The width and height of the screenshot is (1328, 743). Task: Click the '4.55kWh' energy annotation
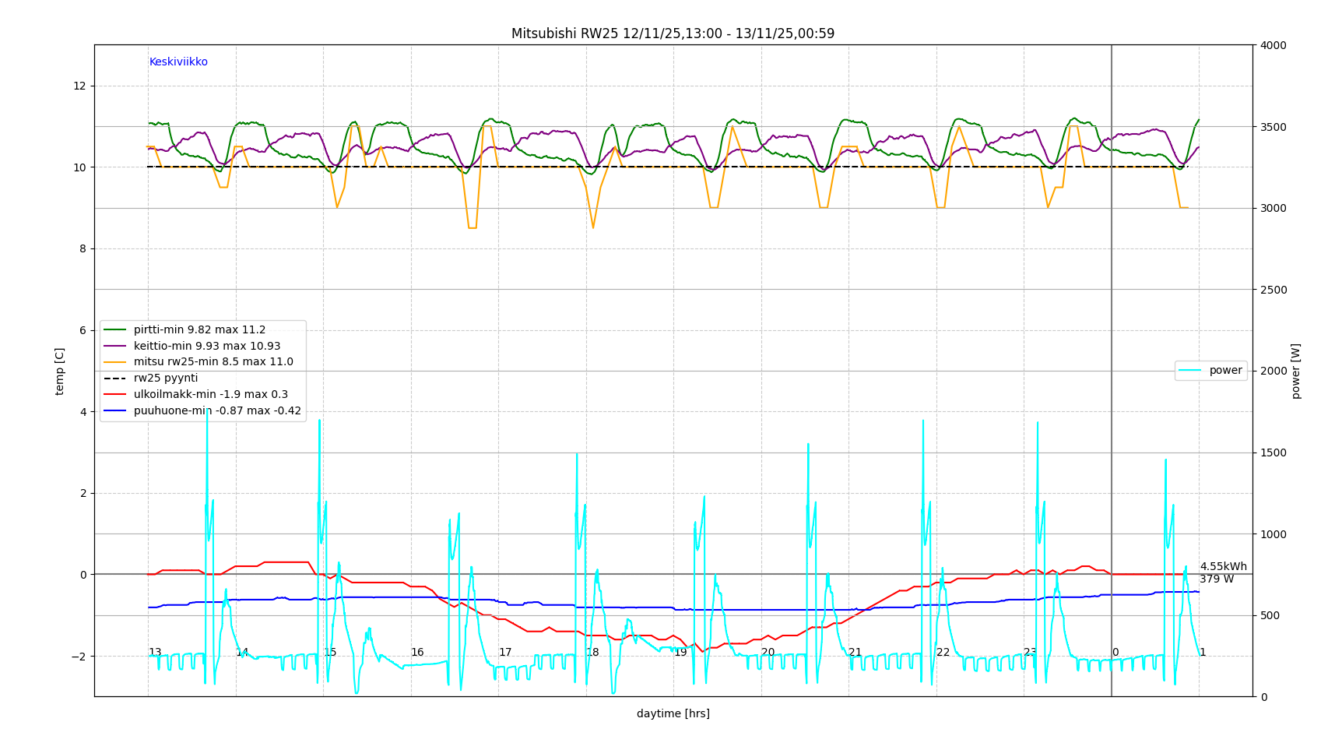[1223, 567]
